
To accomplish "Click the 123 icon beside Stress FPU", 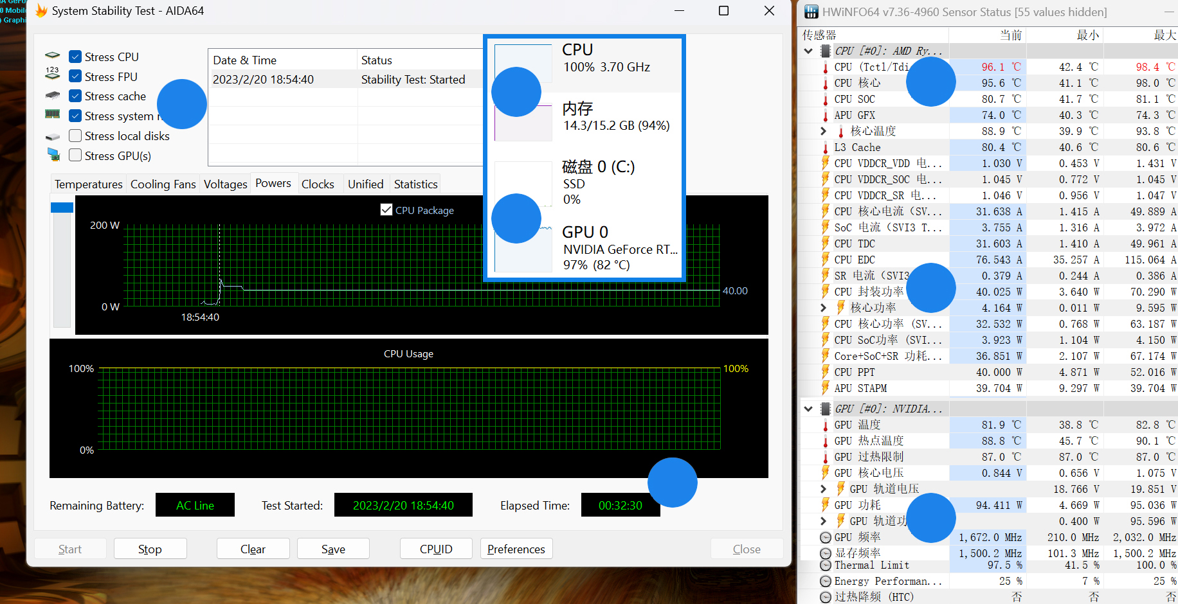I will [x=53, y=73].
